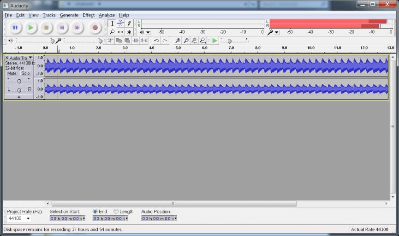Open the Generate menu
399x236 pixels.
coord(69,15)
